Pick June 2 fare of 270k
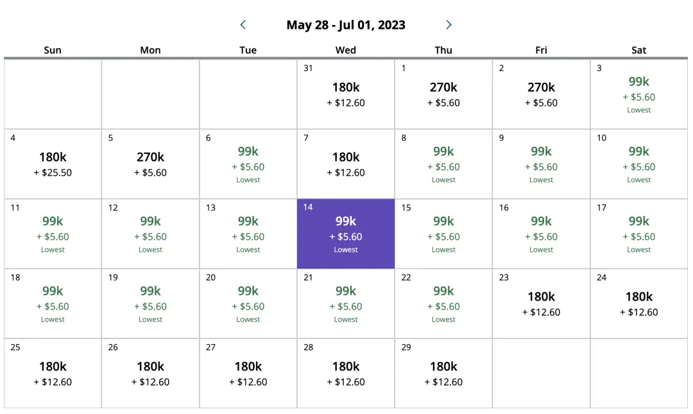This screenshot has width=693, height=414. [x=541, y=94]
